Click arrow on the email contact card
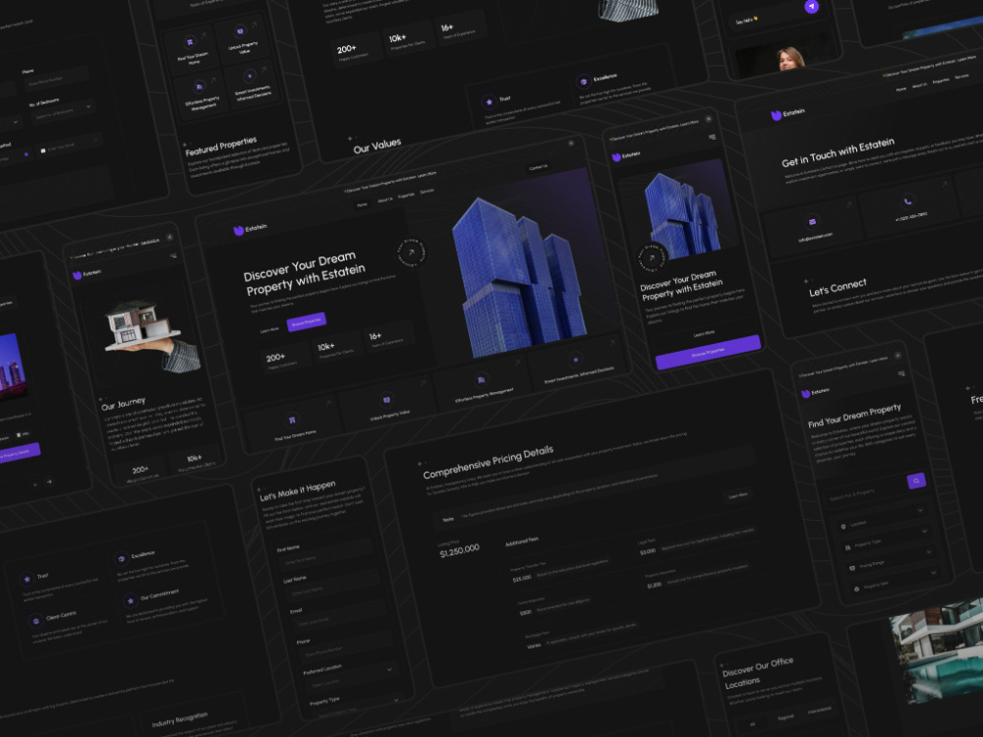This screenshot has height=737, width=983. coord(849,204)
